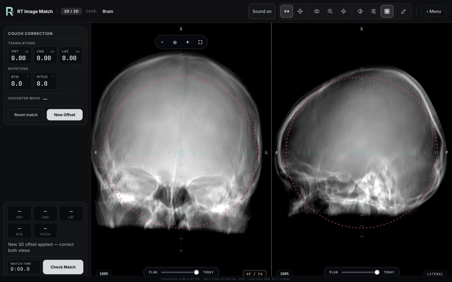Open the sliders adjustment settings

tap(374, 11)
